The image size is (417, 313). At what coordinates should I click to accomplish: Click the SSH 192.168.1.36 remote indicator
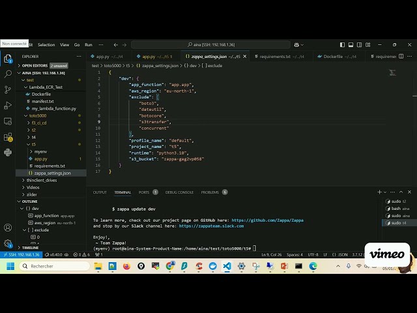click(22, 255)
